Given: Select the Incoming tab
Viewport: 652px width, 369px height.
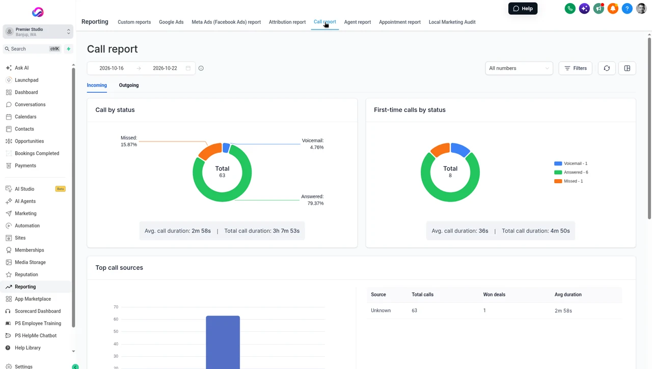Looking at the screenshot, I should click(97, 85).
